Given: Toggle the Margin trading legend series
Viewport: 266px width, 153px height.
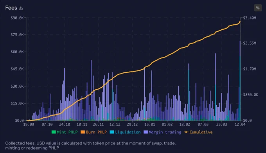Looking at the screenshot, I should point(162,132).
